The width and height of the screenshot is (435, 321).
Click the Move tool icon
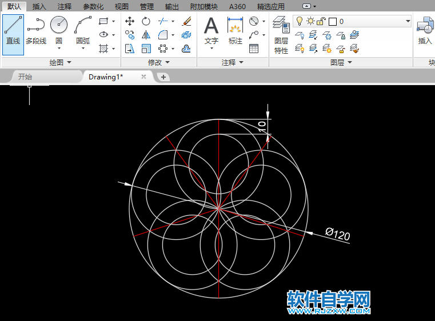(130, 21)
